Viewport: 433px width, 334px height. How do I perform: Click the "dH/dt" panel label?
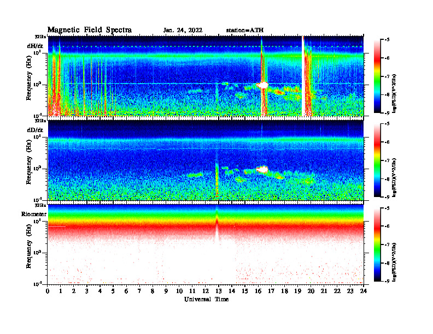pyautogui.click(x=35, y=46)
